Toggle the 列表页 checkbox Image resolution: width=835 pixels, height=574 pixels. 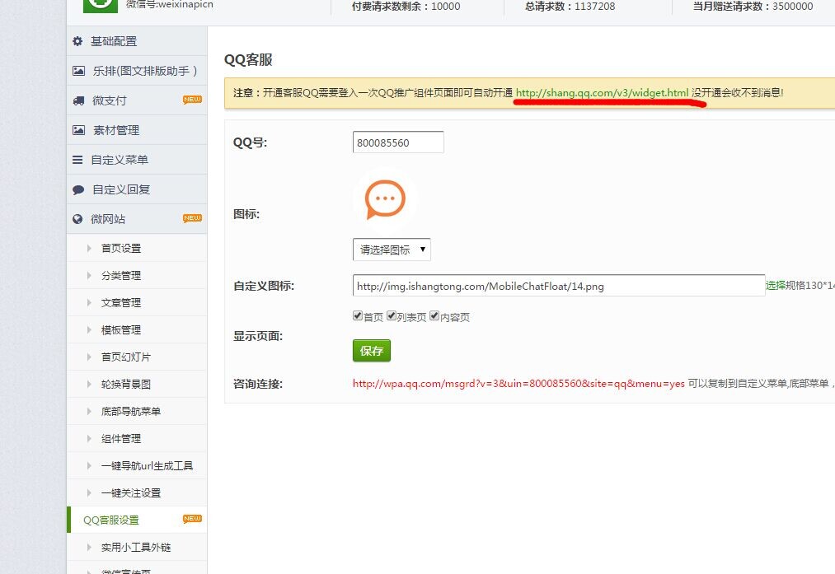[392, 315]
